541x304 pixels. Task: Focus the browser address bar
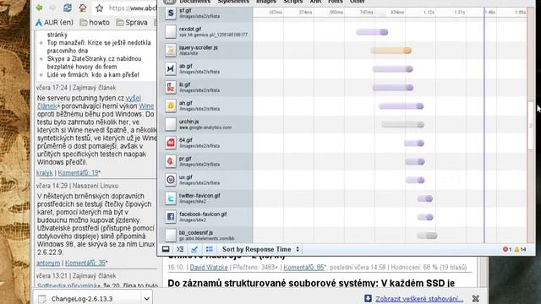click(133, 8)
